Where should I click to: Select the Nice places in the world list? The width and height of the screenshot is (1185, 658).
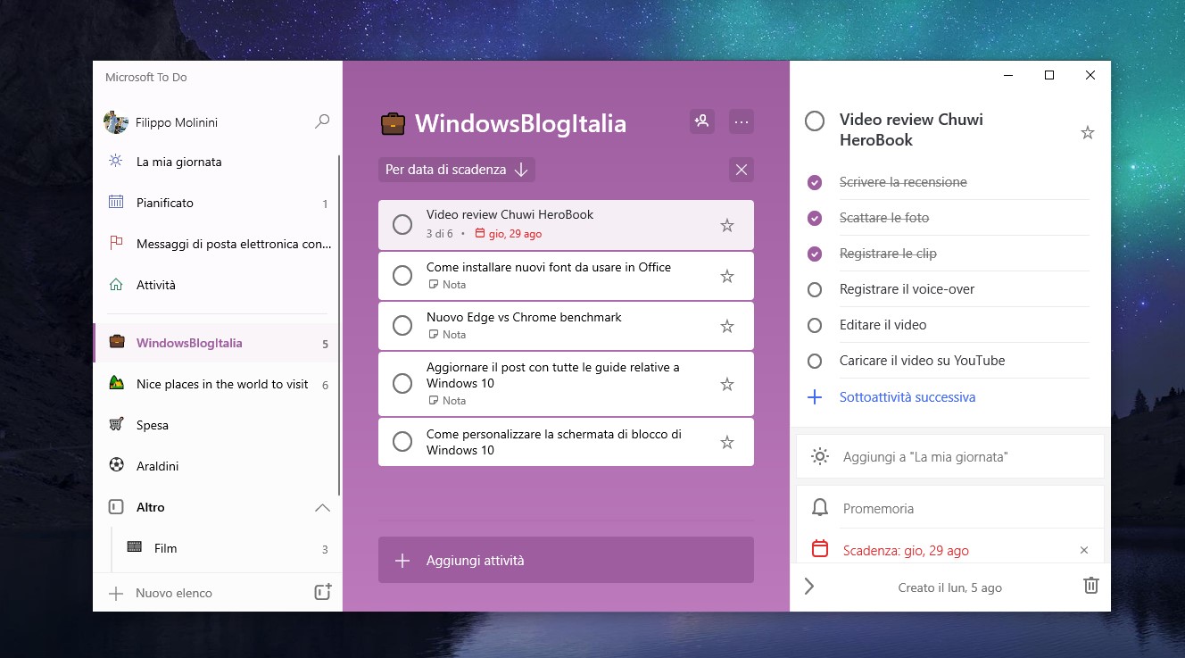(x=215, y=384)
